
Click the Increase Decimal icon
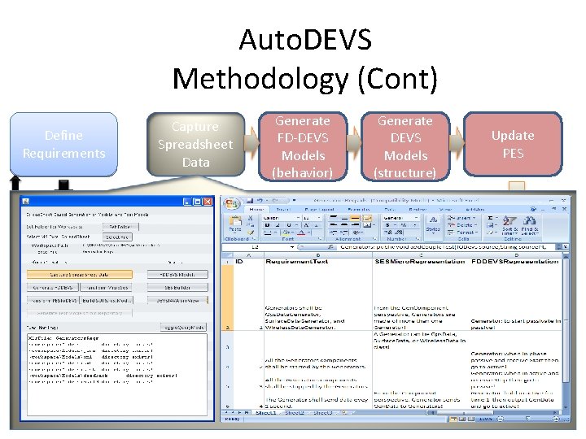pos(387,233)
